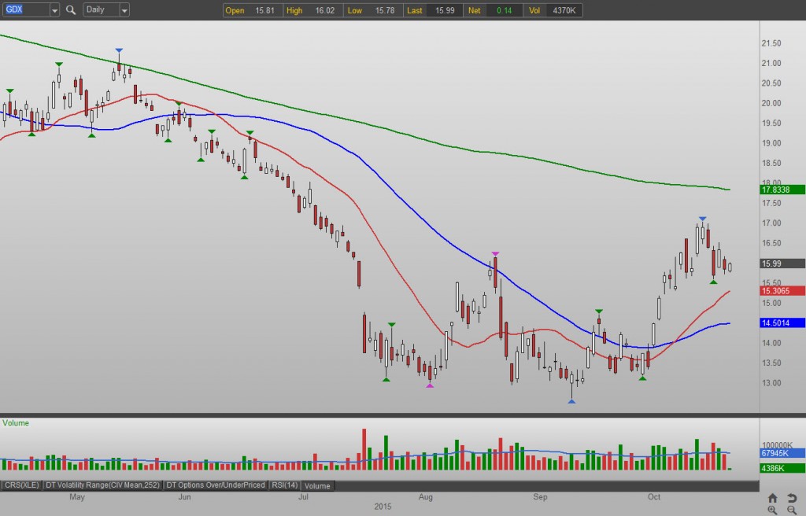Switch to the CRS(XLE) indicator tab
806x516 pixels.
point(21,485)
